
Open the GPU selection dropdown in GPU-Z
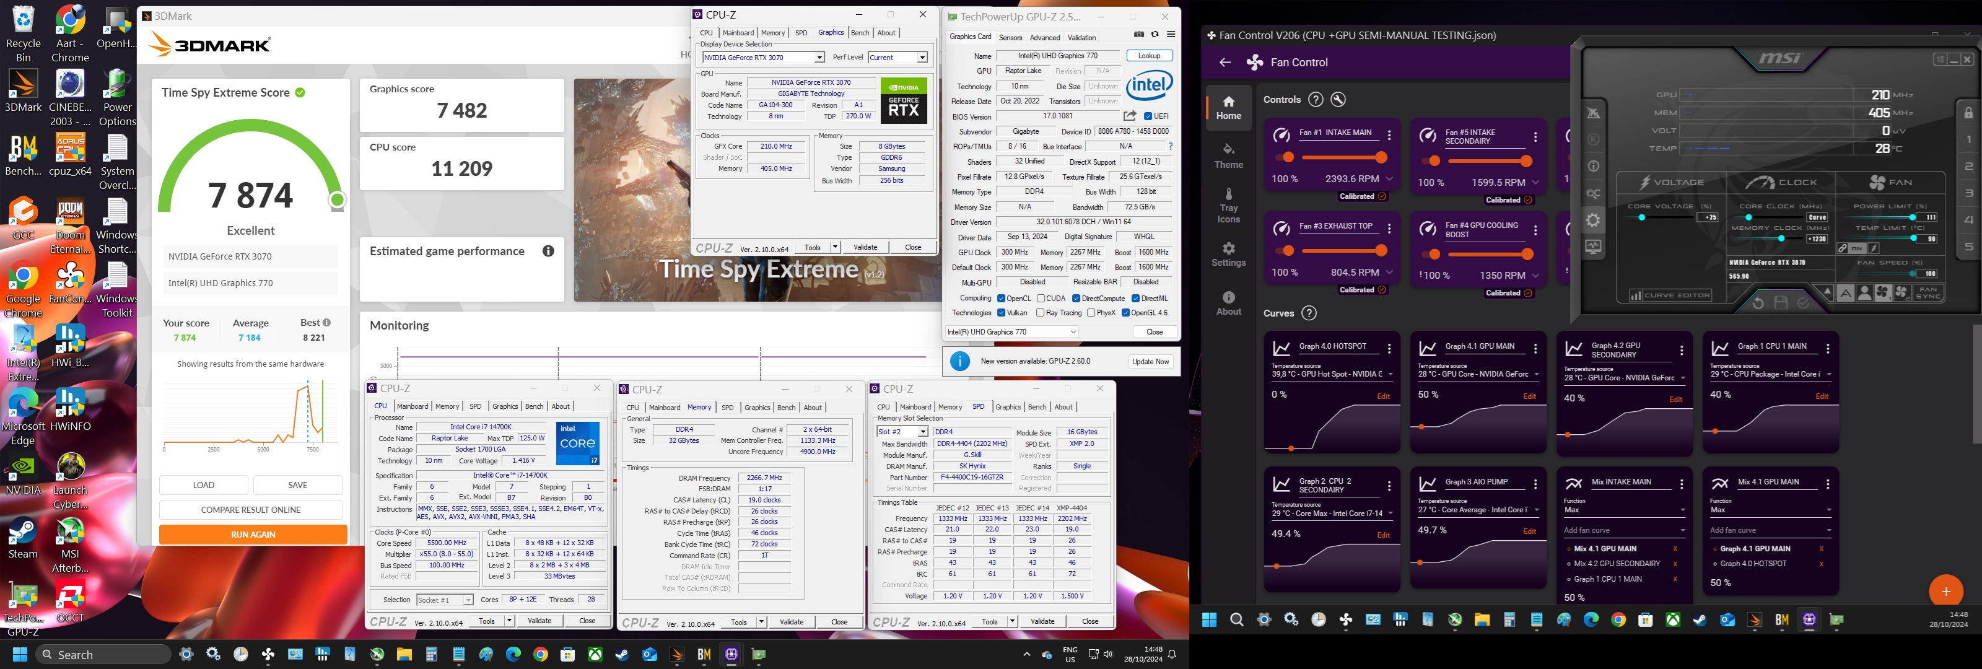click(x=1011, y=332)
